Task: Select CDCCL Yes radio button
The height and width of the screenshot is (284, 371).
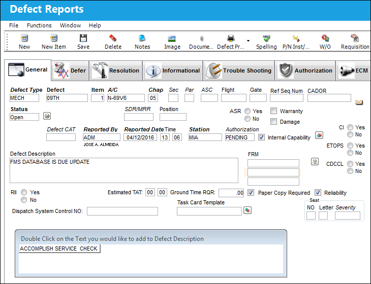Action: (x=350, y=164)
